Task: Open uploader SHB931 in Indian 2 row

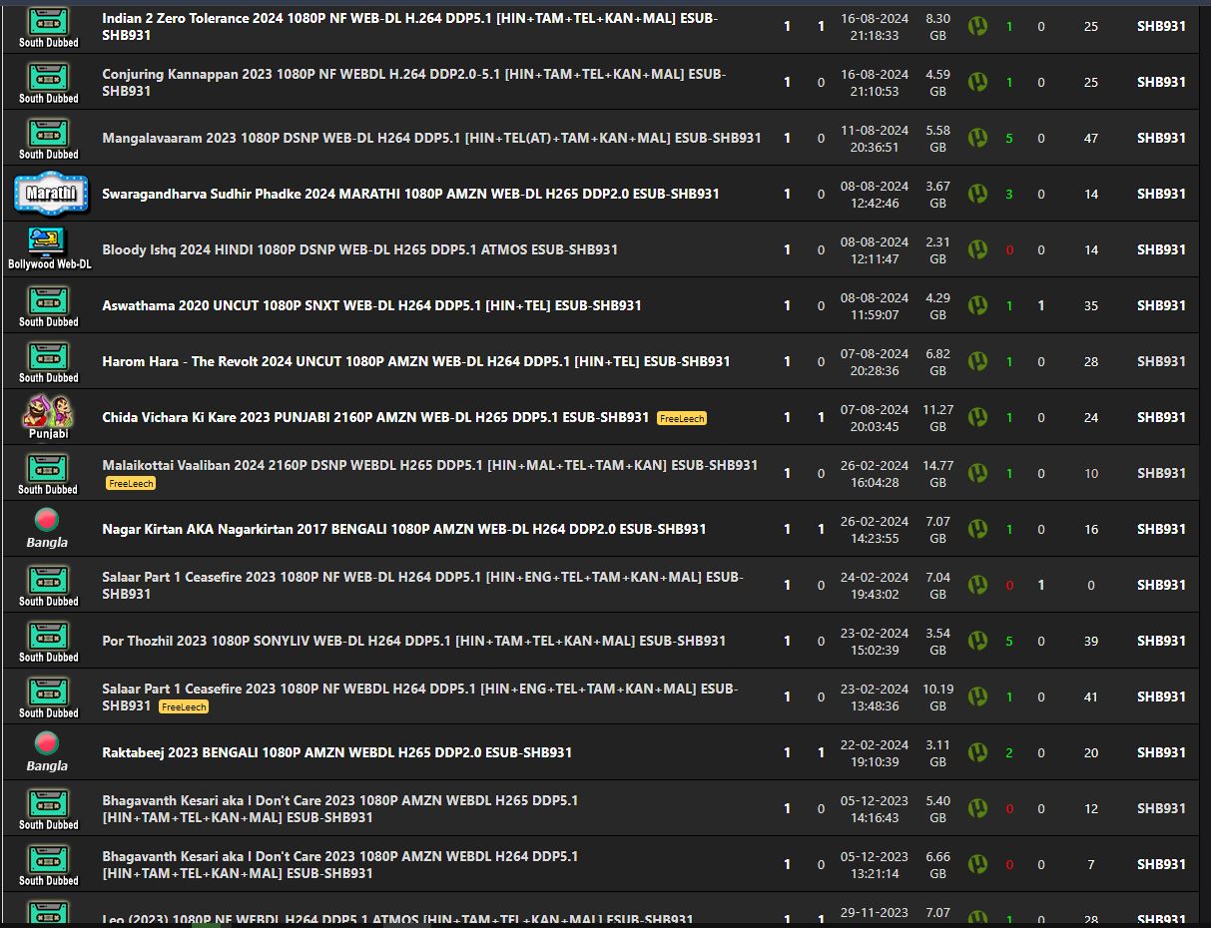Action: tap(1161, 26)
